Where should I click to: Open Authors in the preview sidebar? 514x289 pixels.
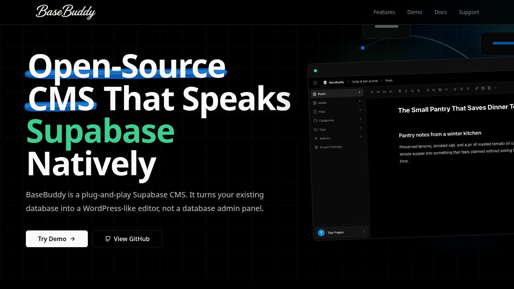339,138
